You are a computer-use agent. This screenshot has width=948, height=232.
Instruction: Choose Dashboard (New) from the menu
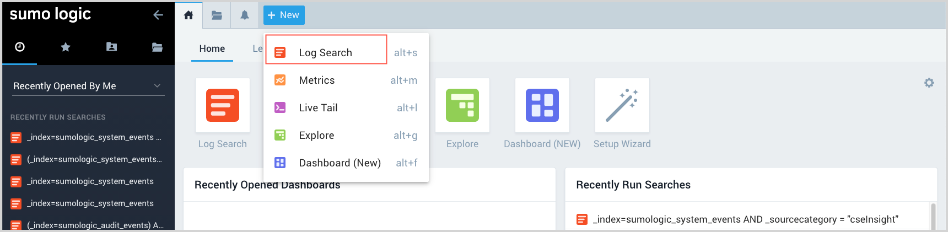point(340,163)
